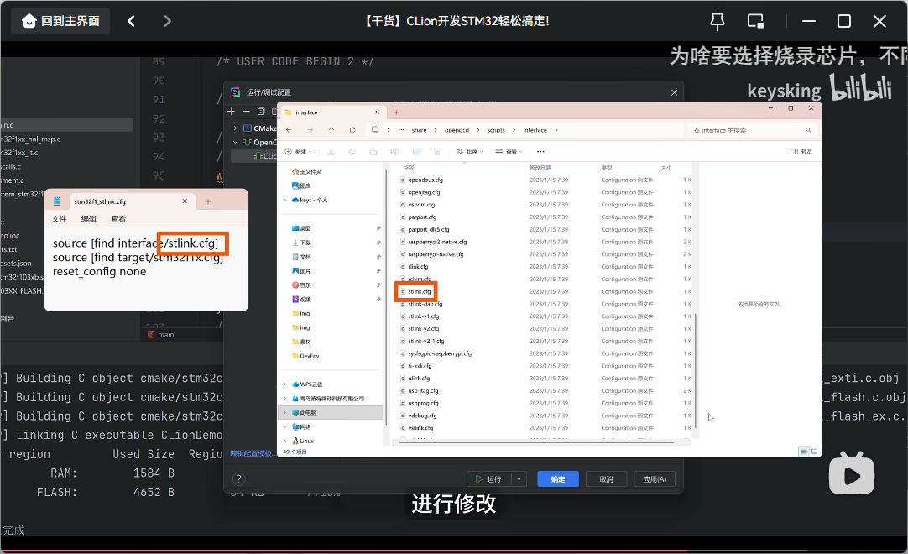Confirm the dialog with 确定
Image resolution: width=908 pixels, height=554 pixels.
[x=558, y=479]
